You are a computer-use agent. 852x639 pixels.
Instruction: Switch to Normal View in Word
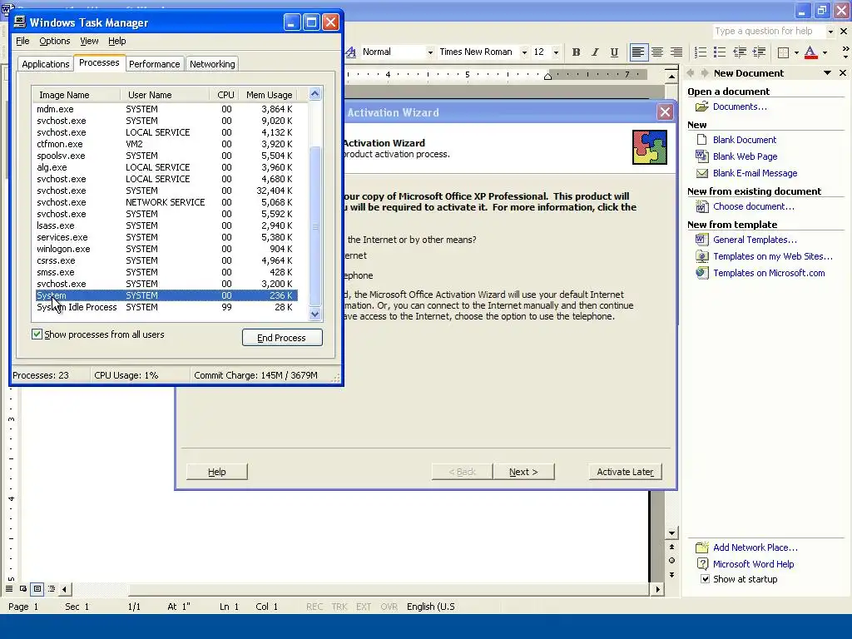(9, 588)
